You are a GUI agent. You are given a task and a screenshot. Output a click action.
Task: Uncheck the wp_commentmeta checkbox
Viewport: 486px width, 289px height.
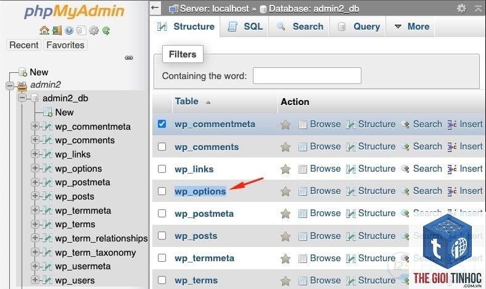pos(162,124)
